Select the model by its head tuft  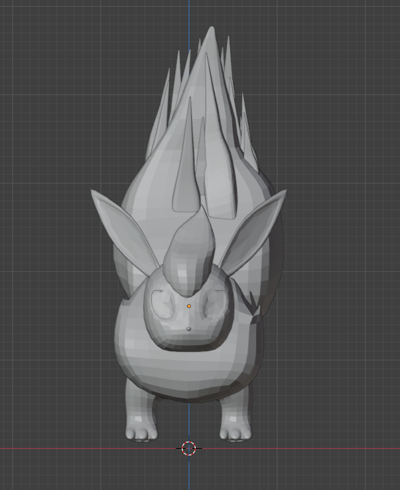[190, 253]
